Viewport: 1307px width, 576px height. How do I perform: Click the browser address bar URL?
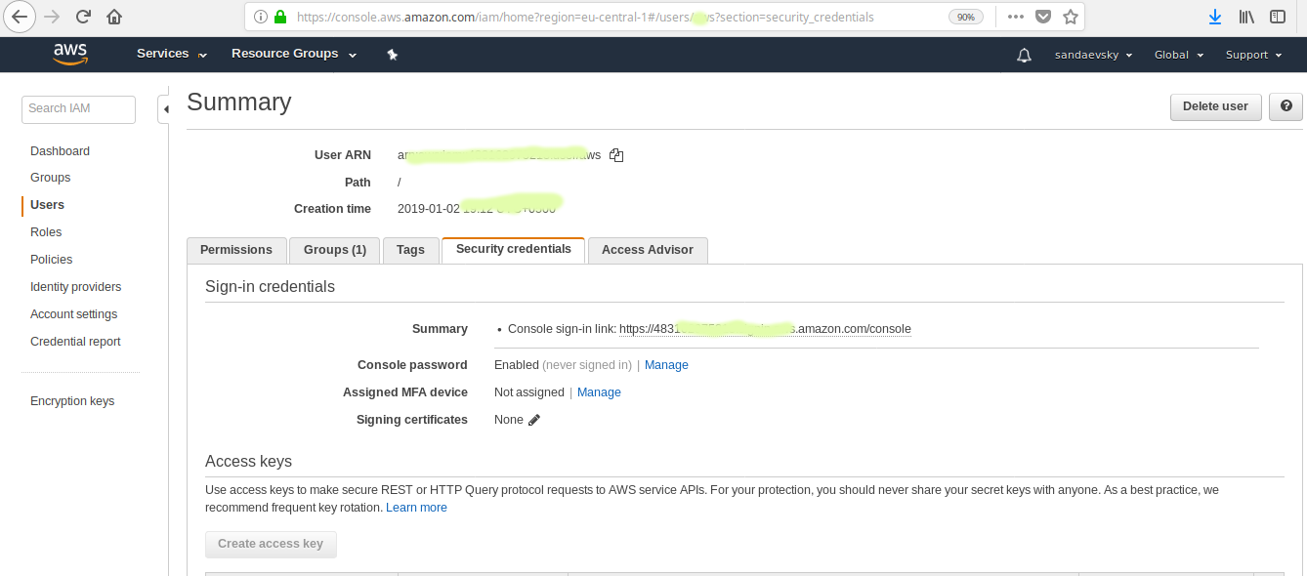586,17
